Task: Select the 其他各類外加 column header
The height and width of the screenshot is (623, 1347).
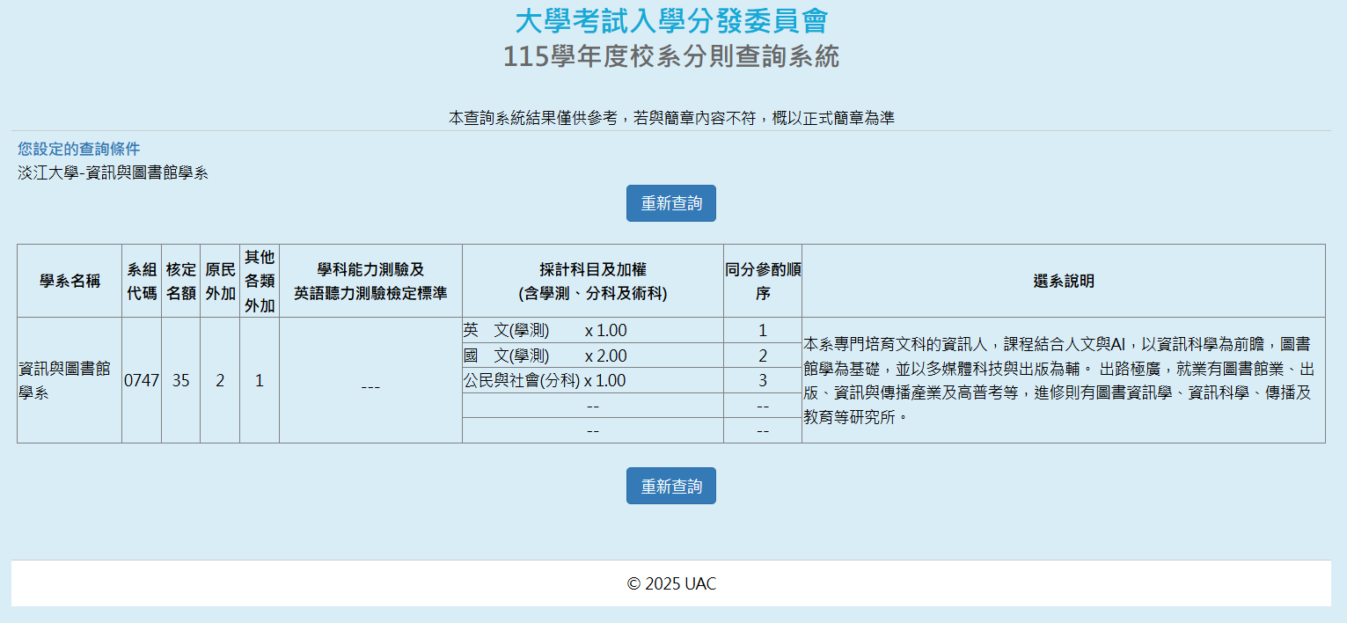Action: (260, 282)
